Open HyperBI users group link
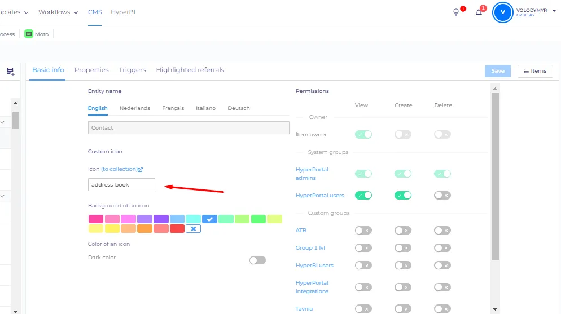The image size is (561, 314). click(314, 266)
